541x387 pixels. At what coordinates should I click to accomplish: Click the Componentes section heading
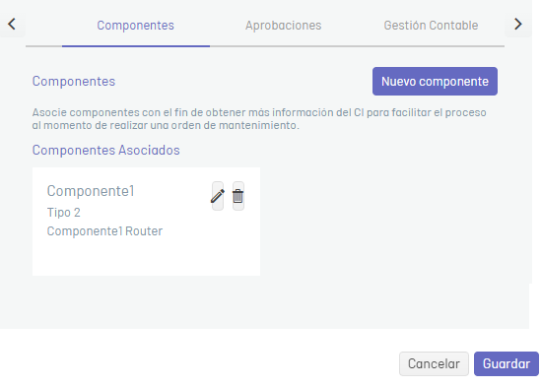(74, 82)
